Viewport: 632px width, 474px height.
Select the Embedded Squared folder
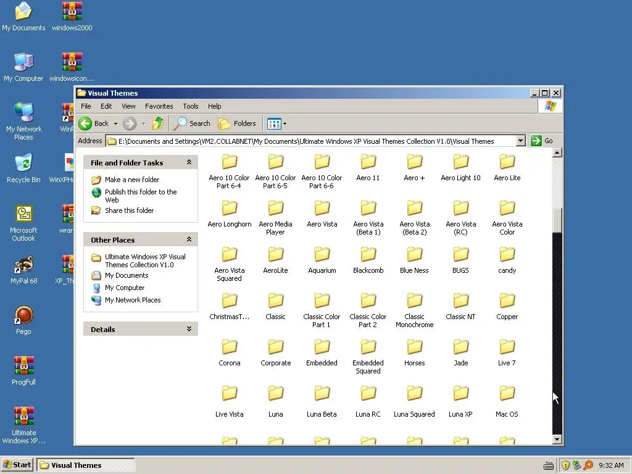coord(368,357)
